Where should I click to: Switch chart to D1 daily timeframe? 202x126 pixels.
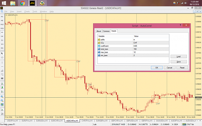tap(2, 40)
